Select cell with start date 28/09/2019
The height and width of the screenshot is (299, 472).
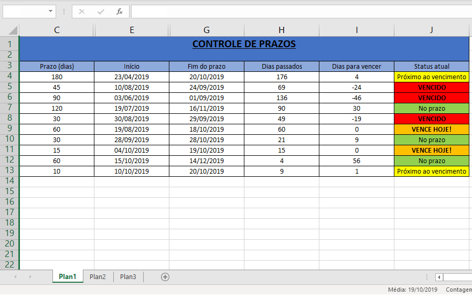132,140
